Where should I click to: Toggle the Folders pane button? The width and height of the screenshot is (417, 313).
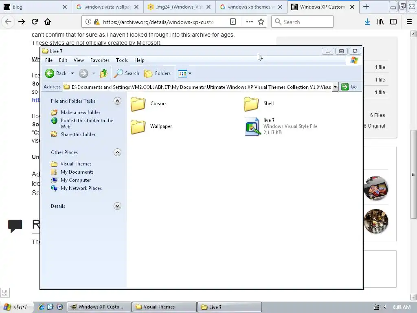(x=158, y=73)
